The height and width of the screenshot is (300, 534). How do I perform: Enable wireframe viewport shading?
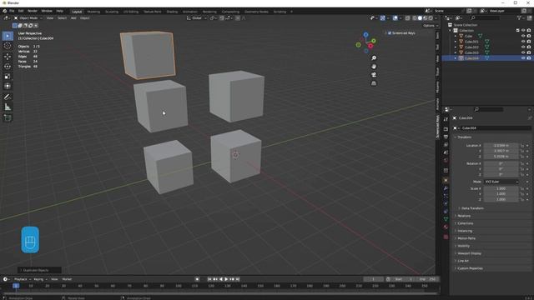click(x=415, y=18)
